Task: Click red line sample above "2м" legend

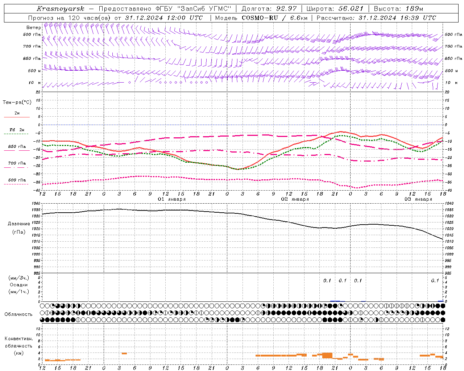Action: coord(17,117)
